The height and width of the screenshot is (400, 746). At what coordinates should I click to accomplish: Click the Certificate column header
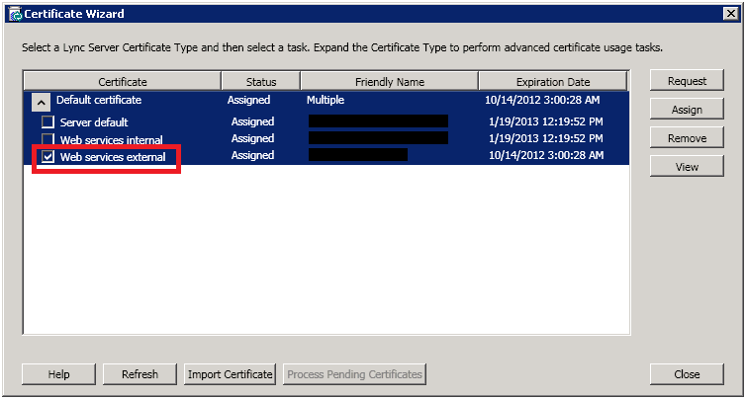[x=123, y=82]
